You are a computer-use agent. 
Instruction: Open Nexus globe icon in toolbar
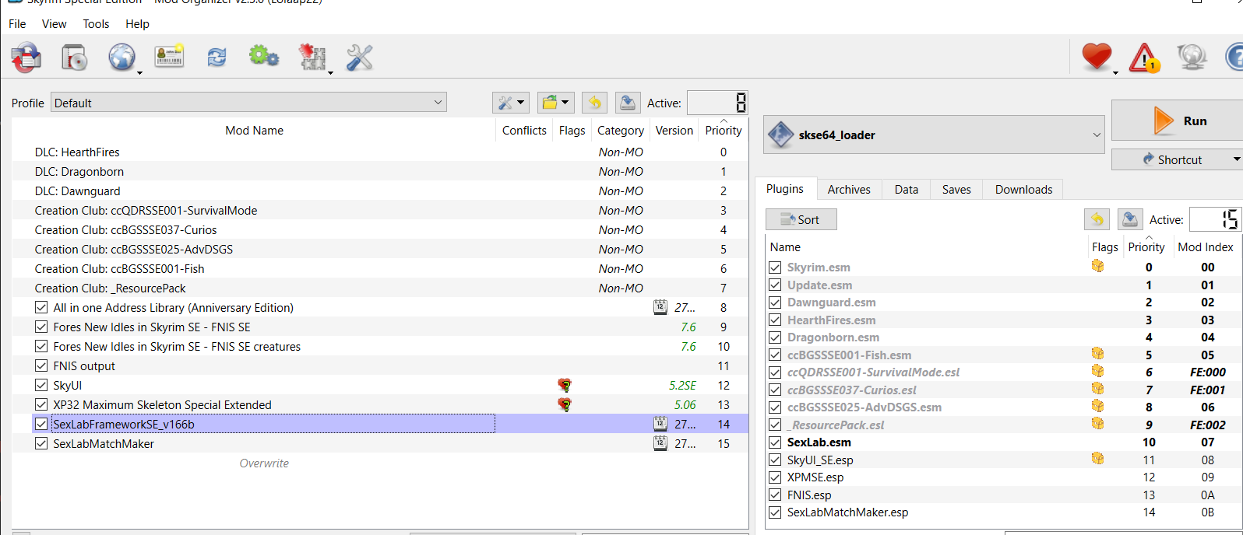click(121, 58)
